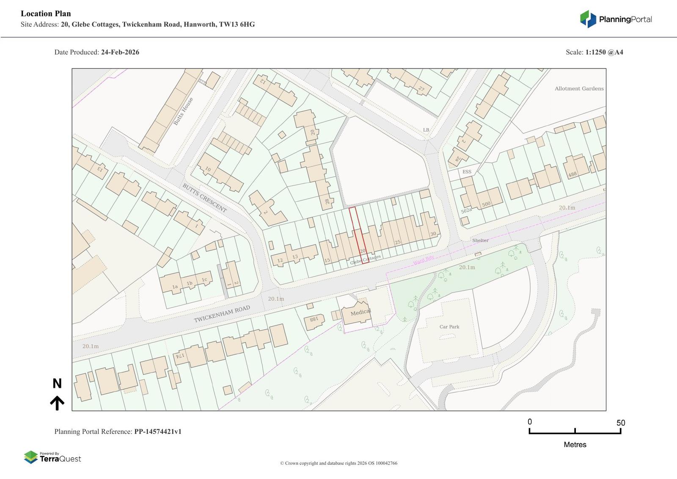
Task: Click the Car Park label
Action: pyautogui.click(x=449, y=327)
